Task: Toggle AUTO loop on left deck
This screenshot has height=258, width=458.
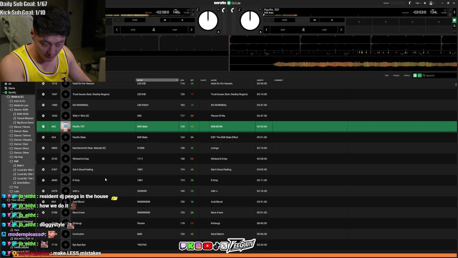Action: tap(133, 30)
